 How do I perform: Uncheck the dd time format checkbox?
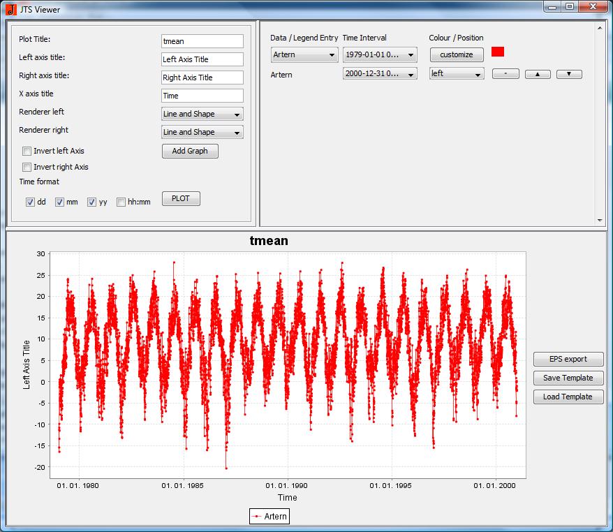31,202
